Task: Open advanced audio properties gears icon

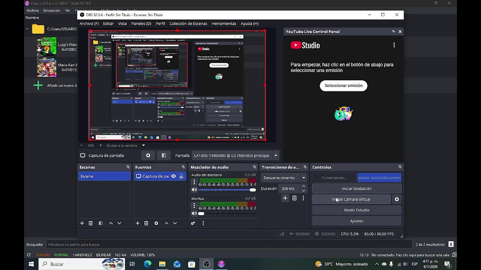Action: point(193,223)
